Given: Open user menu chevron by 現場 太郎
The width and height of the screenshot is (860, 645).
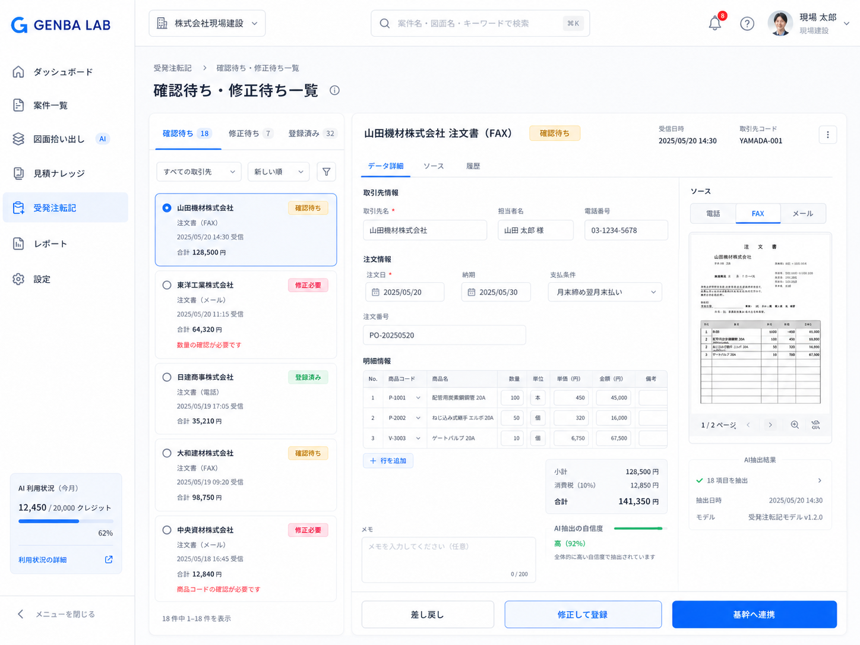Looking at the screenshot, I should (846, 24).
